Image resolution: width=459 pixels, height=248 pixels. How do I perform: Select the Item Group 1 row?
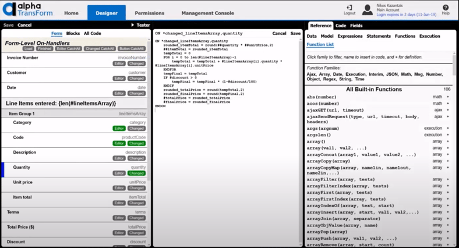click(75, 114)
